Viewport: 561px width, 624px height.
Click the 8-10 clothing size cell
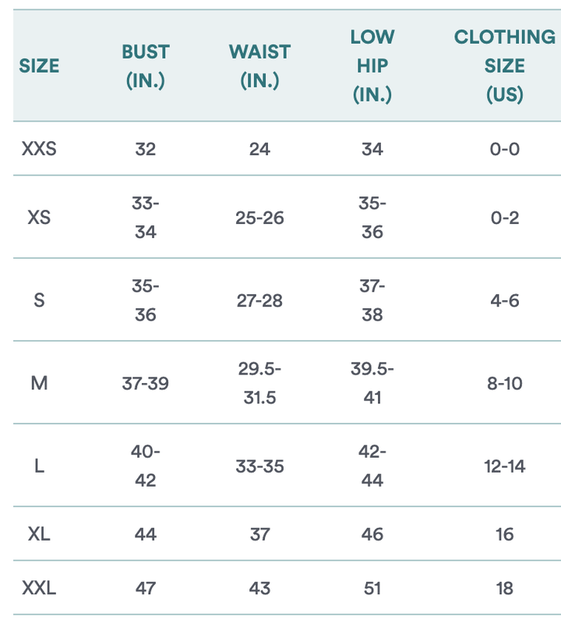(x=504, y=384)
